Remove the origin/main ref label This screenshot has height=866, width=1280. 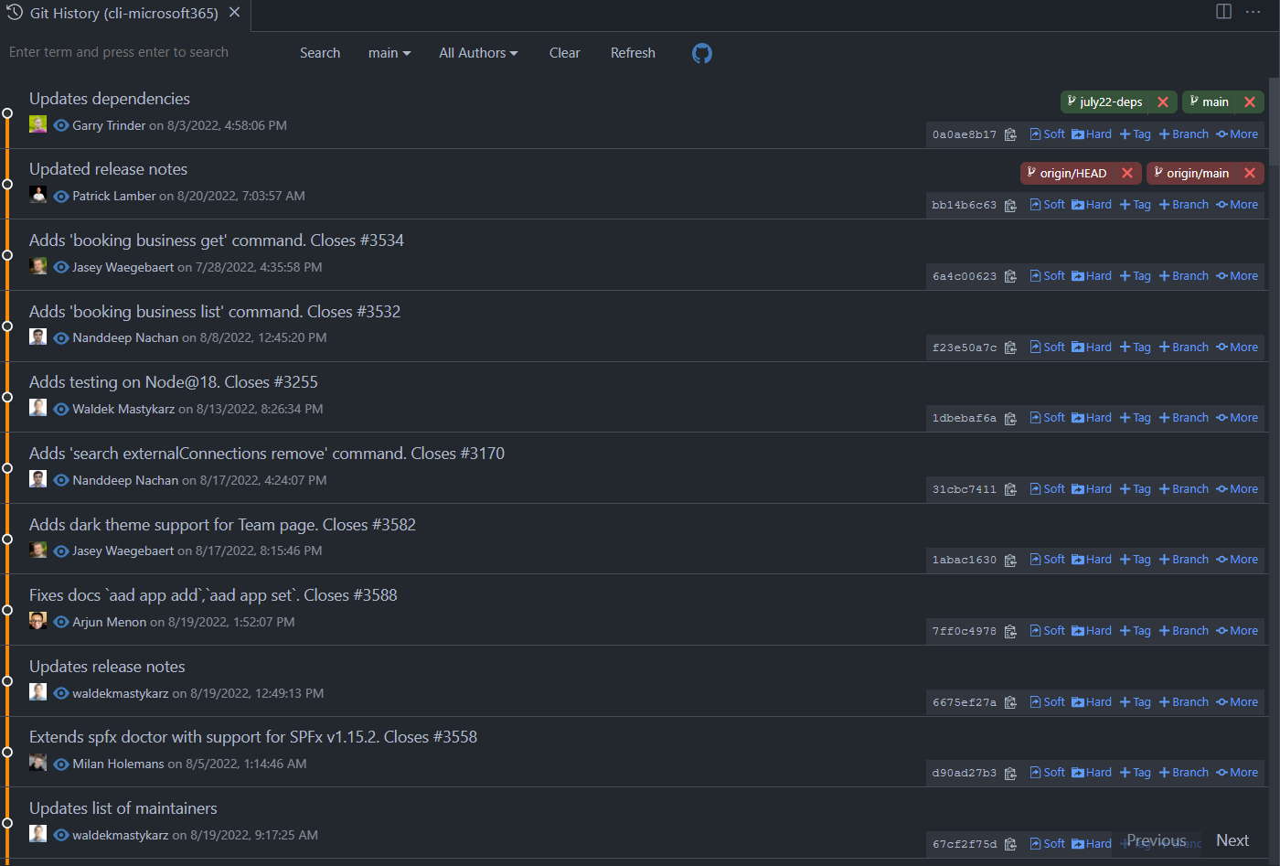(x=1250, y=173)
